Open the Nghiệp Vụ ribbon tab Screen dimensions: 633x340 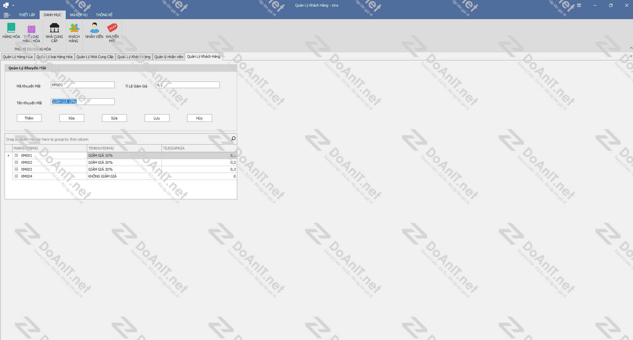[79, 15]
